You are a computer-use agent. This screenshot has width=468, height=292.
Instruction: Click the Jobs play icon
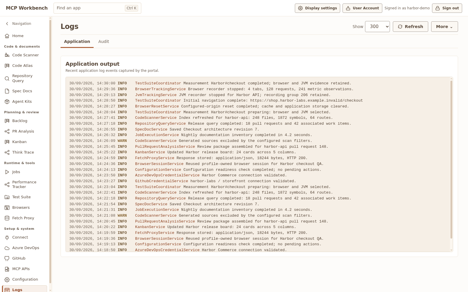tap(7, 172)
